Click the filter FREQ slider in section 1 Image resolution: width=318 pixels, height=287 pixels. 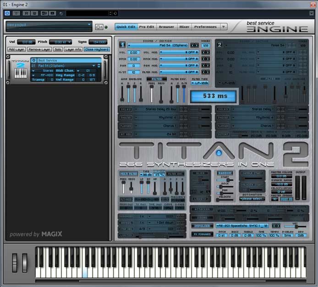point(152,93)
